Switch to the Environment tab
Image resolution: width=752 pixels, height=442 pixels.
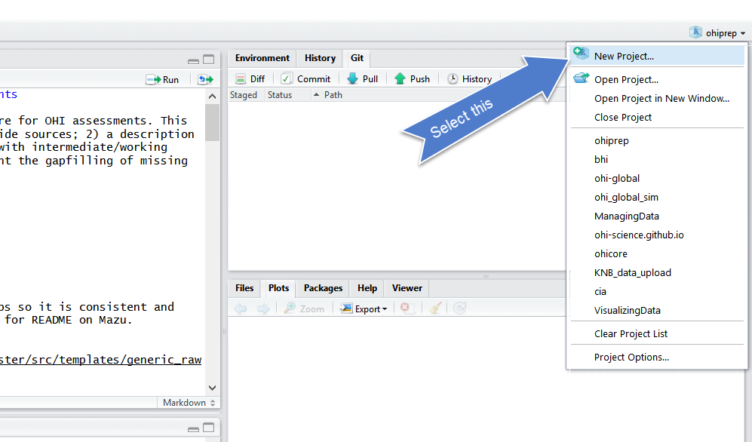coord(262,58)
